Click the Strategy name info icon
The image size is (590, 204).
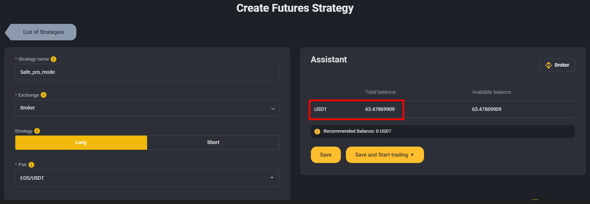point(54,59)
